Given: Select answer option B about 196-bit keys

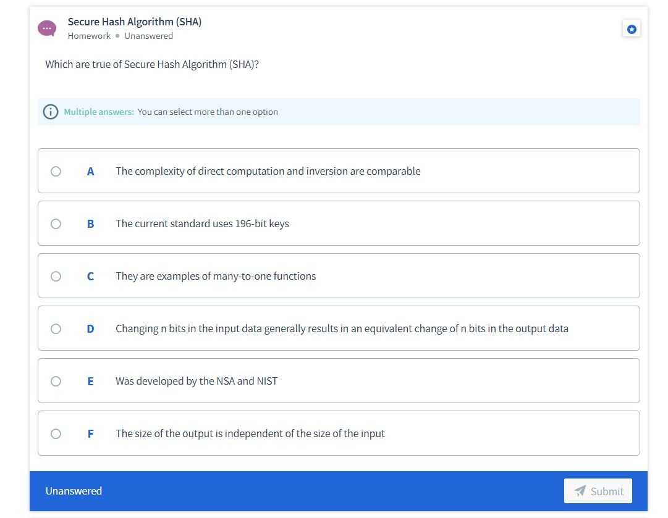Looking at the screenshot, I should (56, 223).
